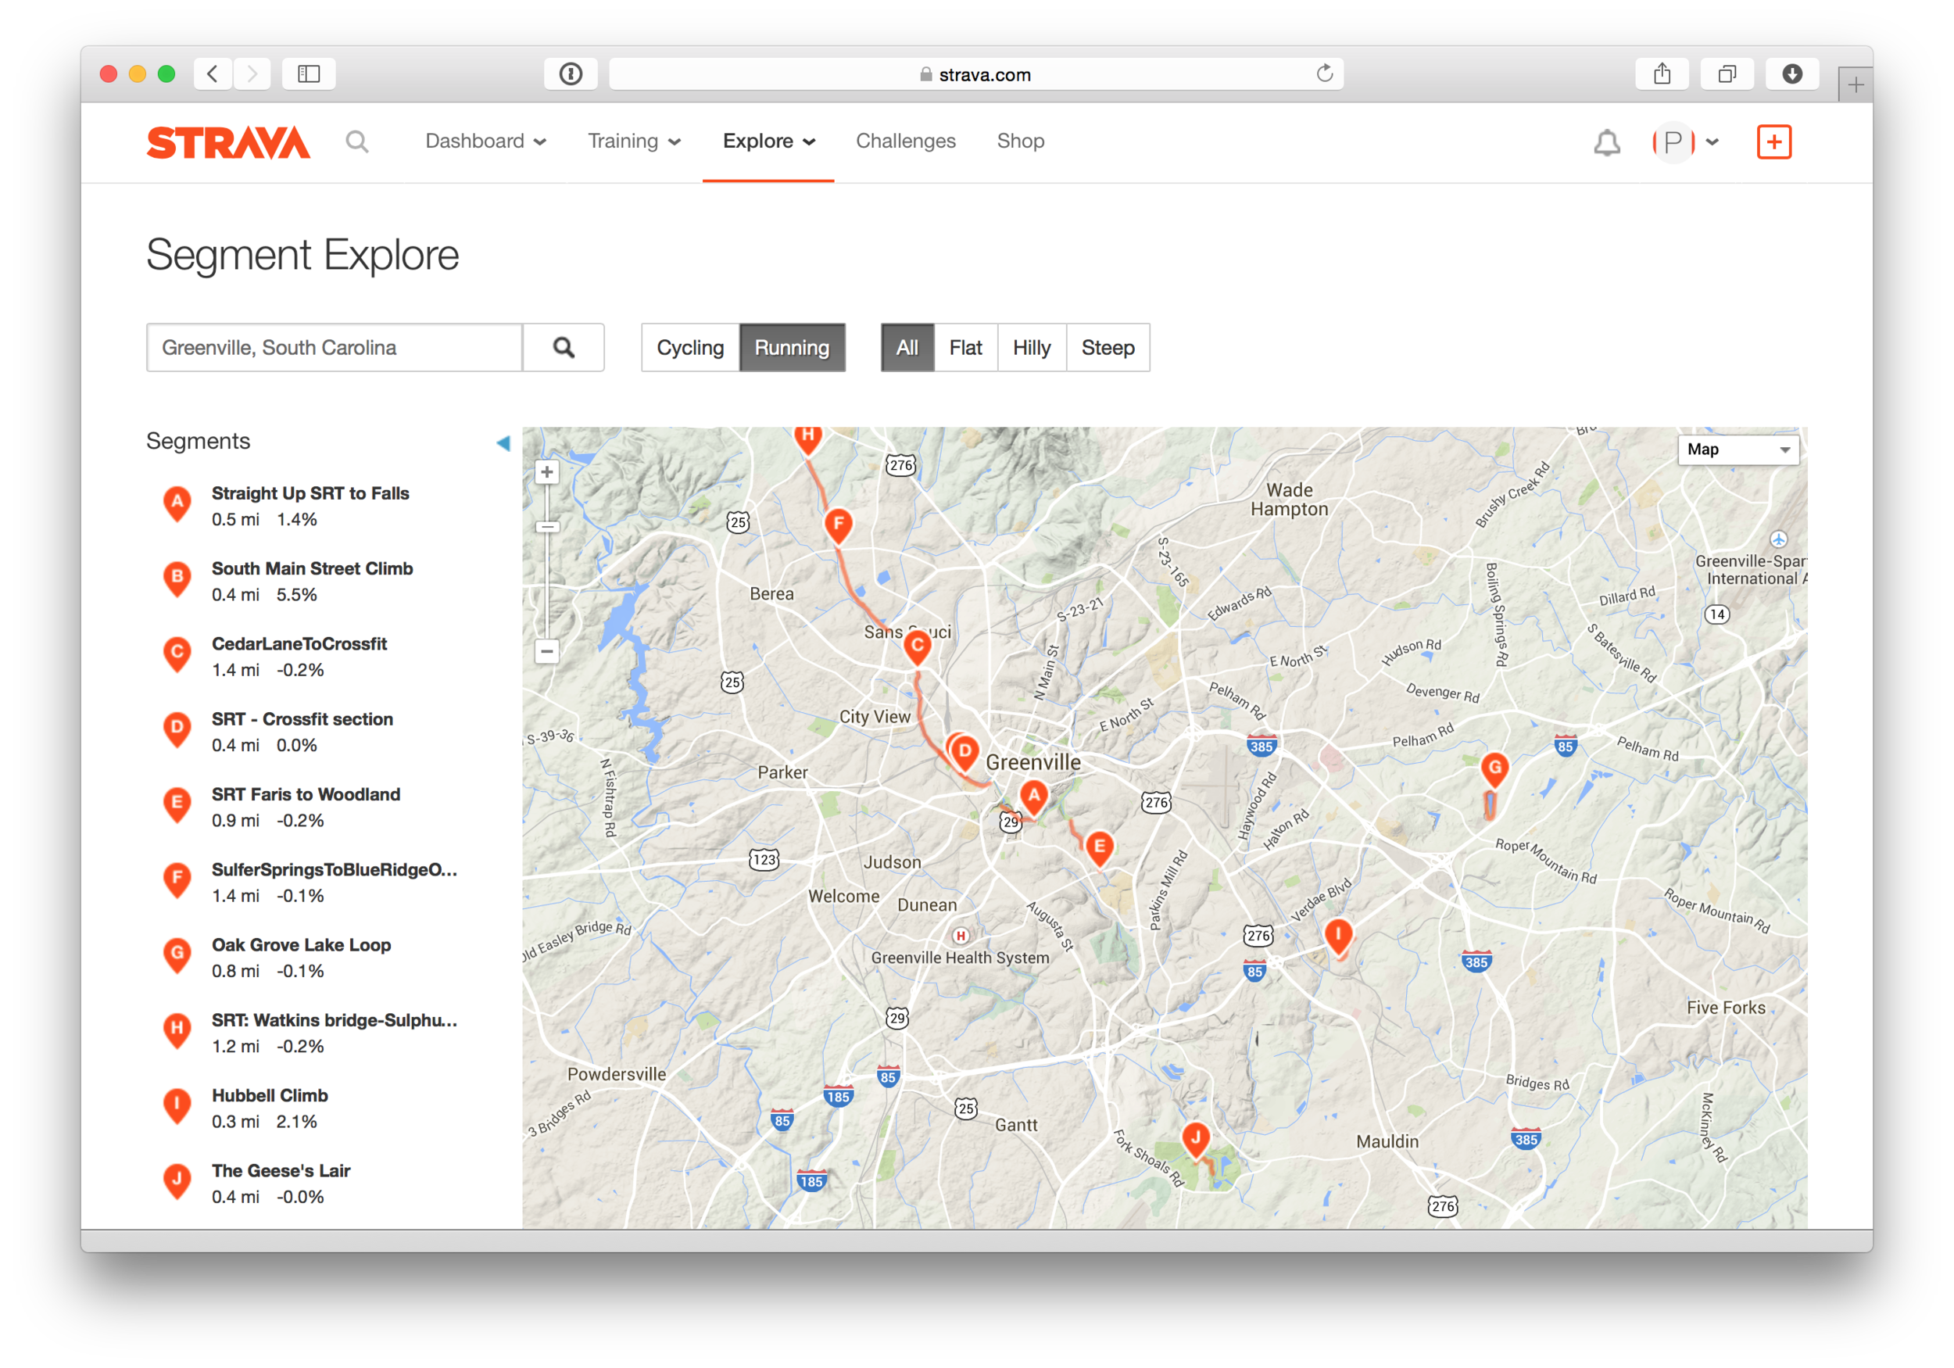Select map marker D on the map

(964, 752)
